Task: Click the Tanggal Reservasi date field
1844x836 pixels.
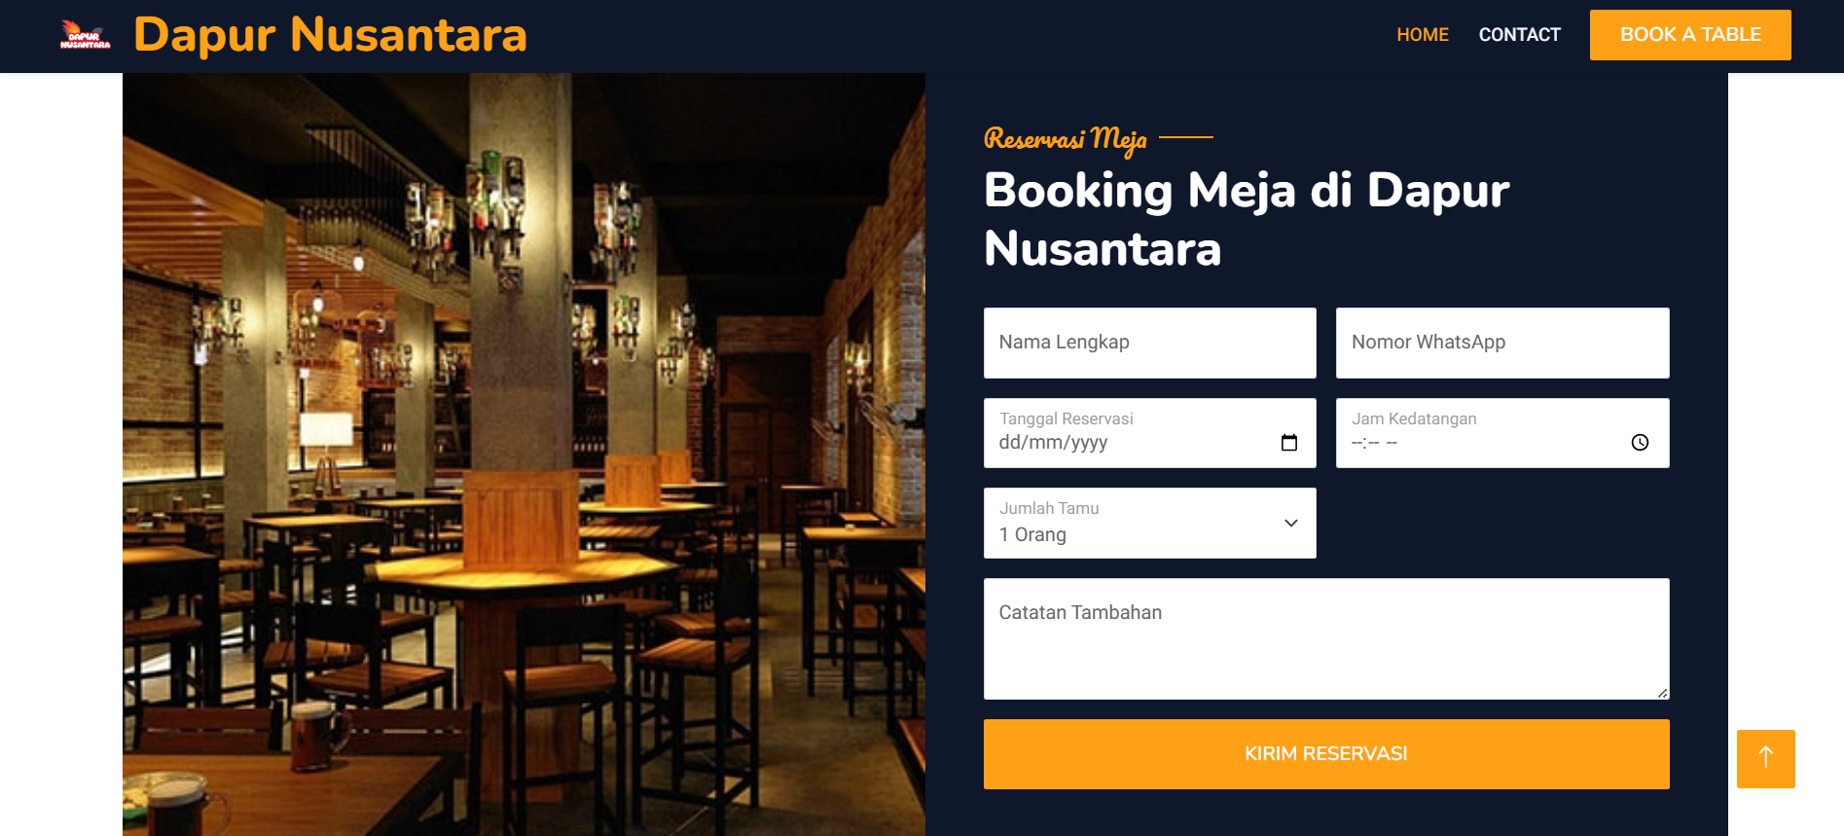Action: [1150, 433]
